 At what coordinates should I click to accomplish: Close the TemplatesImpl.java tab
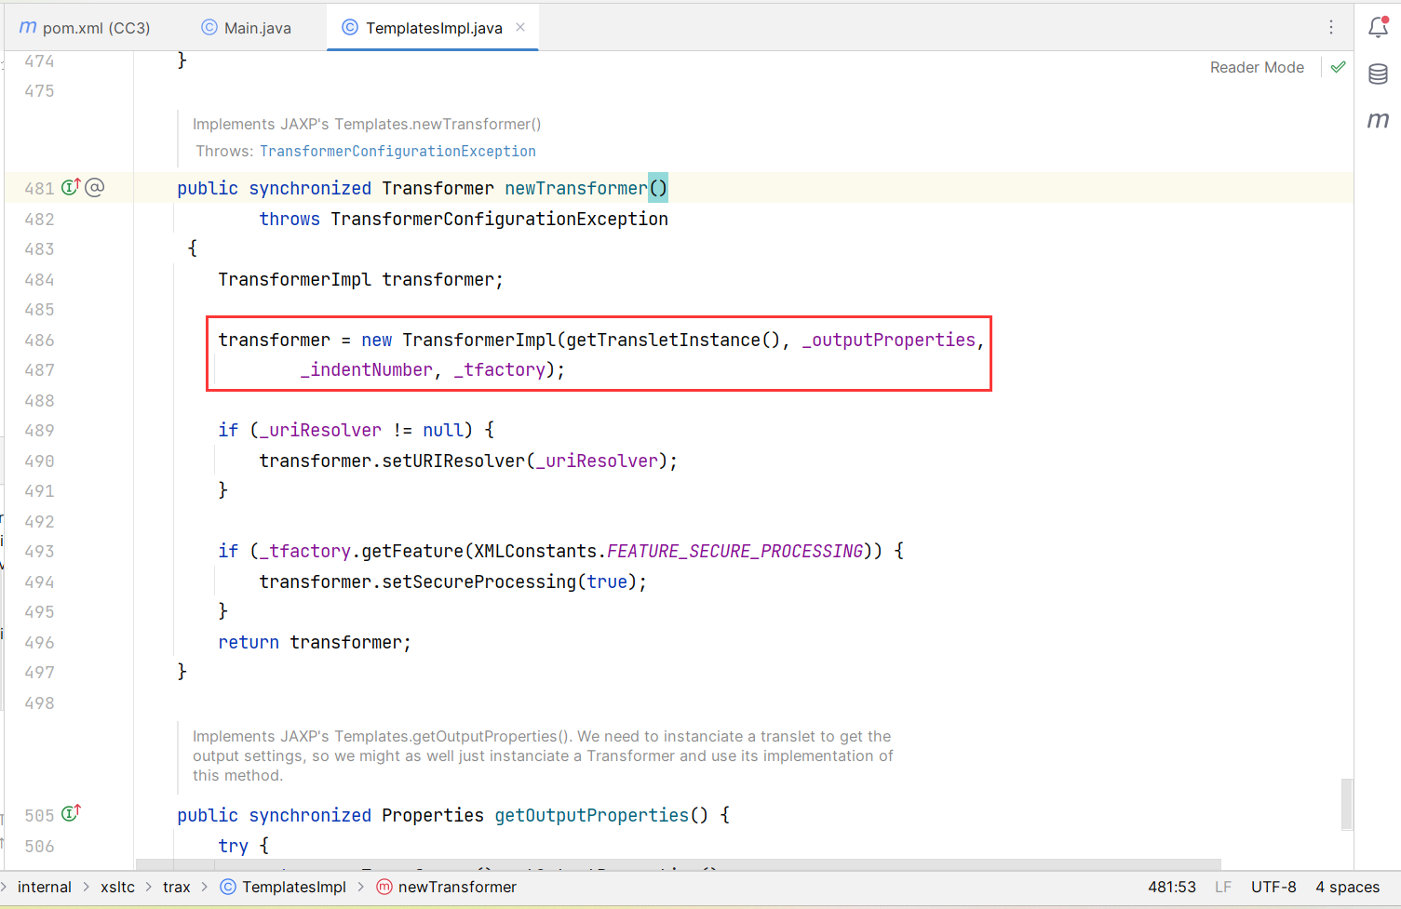[x=520, y=27]
